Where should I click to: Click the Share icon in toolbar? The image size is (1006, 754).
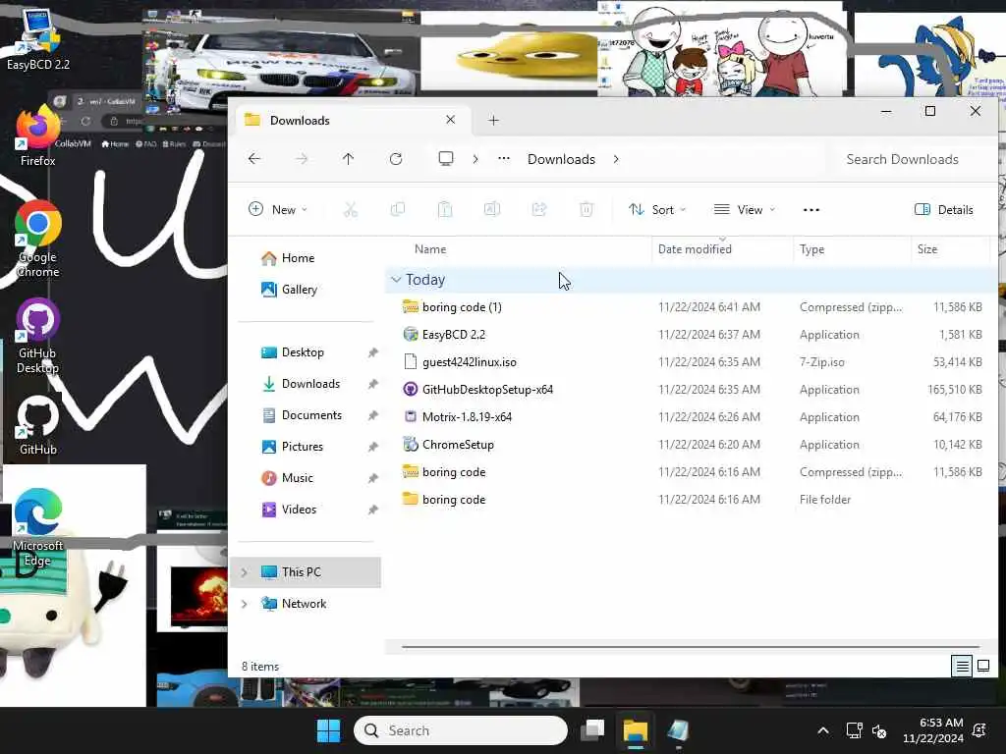(539, 210)
